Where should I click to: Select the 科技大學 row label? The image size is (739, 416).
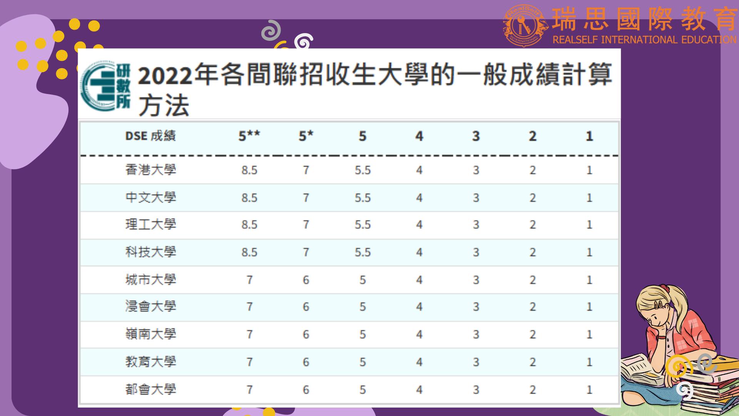coord(150,252)
